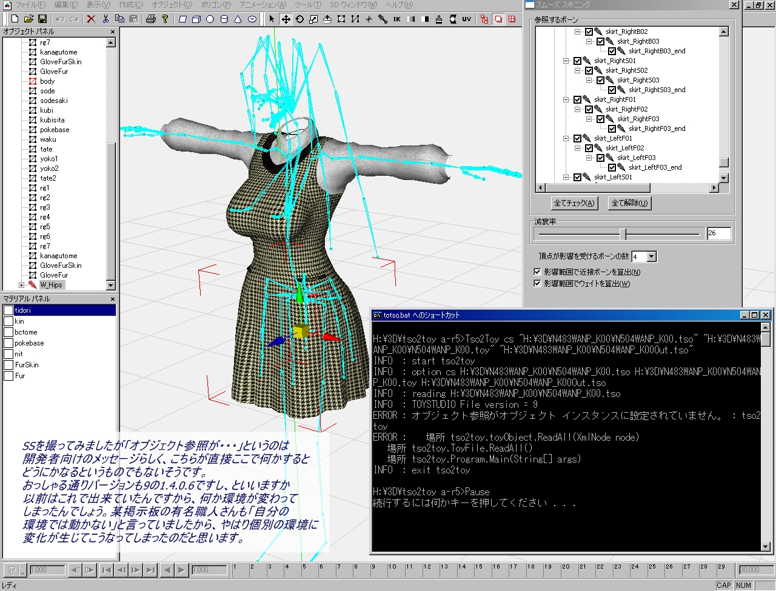This screenshot has width=776, height=591.
Task: Toggle 影響範囲でウェイトを算出 checkbox
Action: 537,283
